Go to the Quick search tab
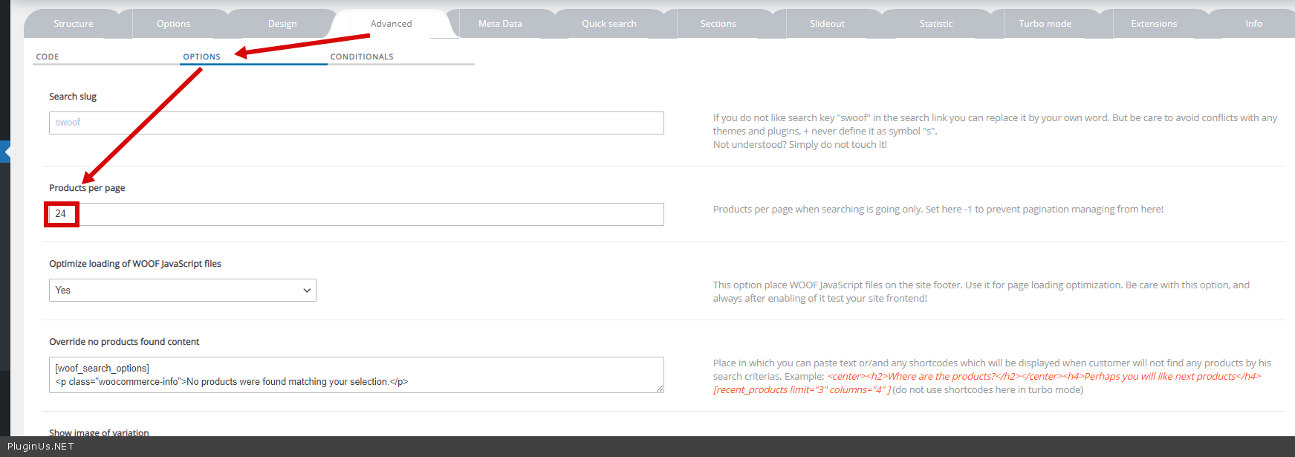The image size is (1295, 457). point(608,24)
